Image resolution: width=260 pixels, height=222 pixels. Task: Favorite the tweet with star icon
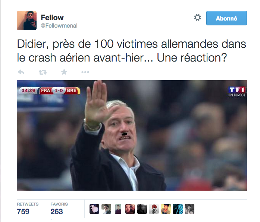[x=64, y=72]
